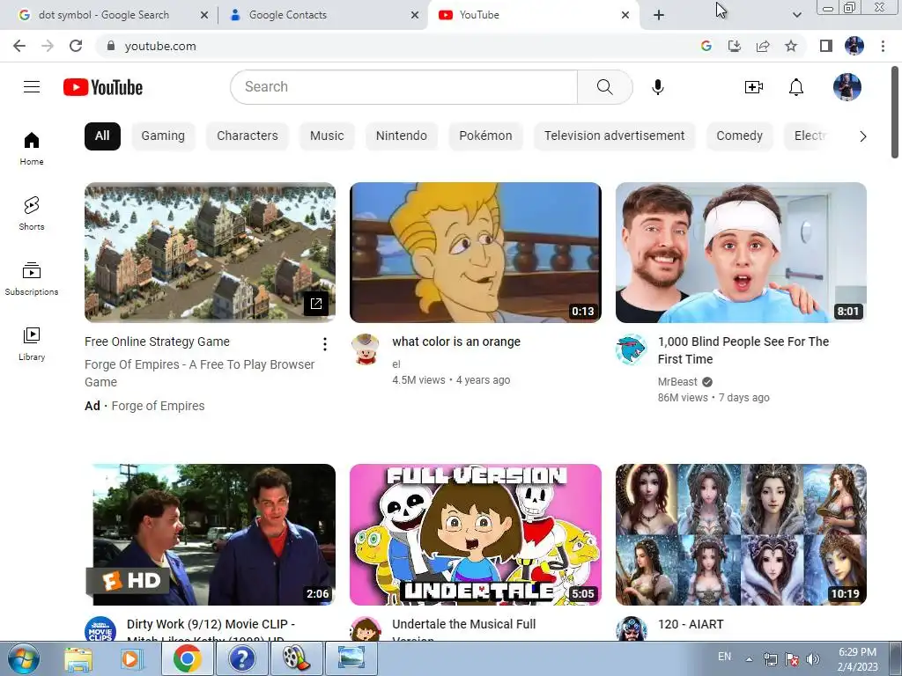Click the browser back arrow
The width and height of the screenshot is (902, 676).
click(19, 46)
